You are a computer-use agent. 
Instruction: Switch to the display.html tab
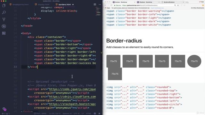tap(42, 4)
